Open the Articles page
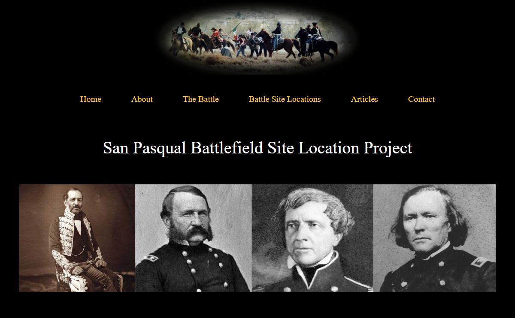 pos(364,99)
